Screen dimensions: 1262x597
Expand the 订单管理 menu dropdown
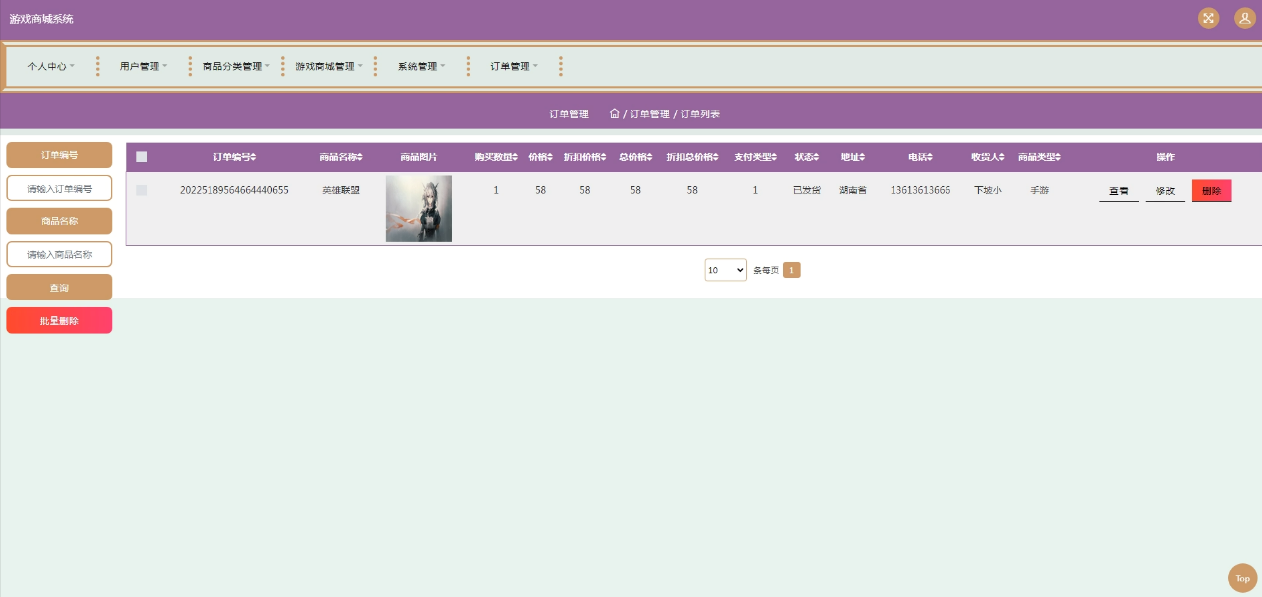(514, 66)
